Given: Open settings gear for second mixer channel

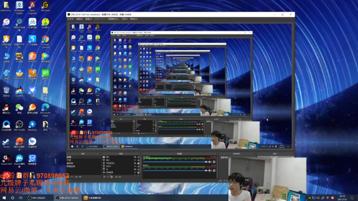Looking at the screenshot, I should pyautogui.click(x=214, y=170).
